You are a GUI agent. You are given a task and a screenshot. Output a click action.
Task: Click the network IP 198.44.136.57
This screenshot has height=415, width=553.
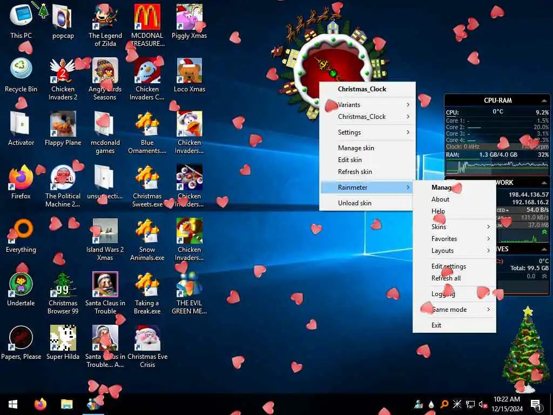tap(528, 195)
